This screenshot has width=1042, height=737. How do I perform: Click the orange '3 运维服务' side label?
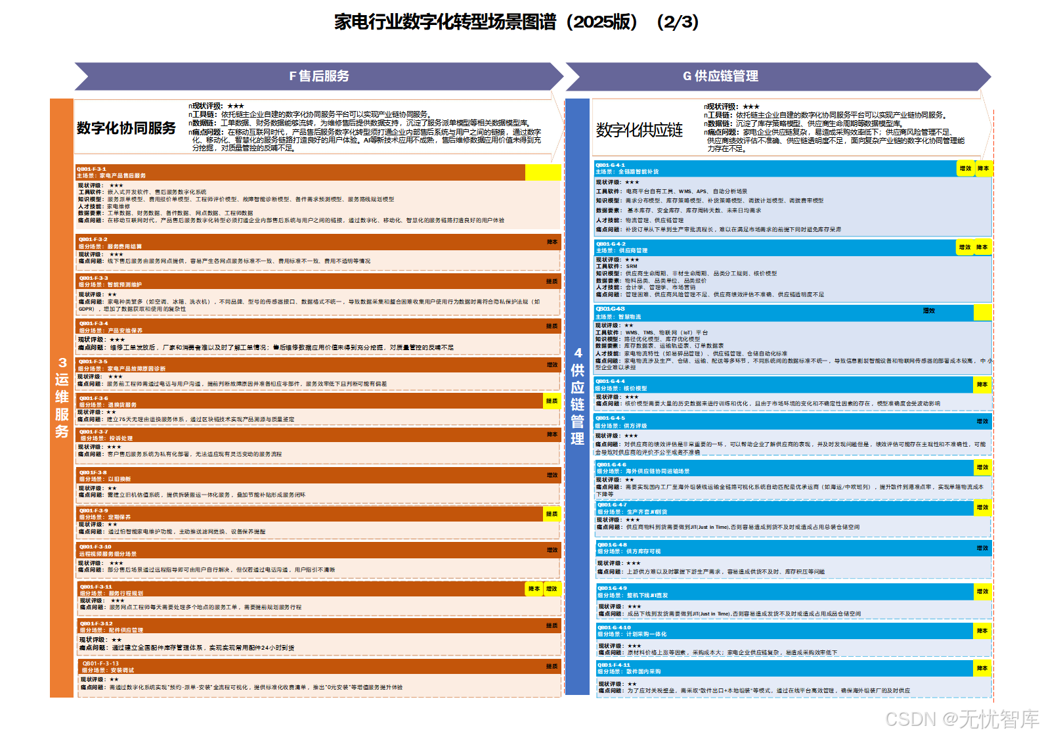(62, 398)
